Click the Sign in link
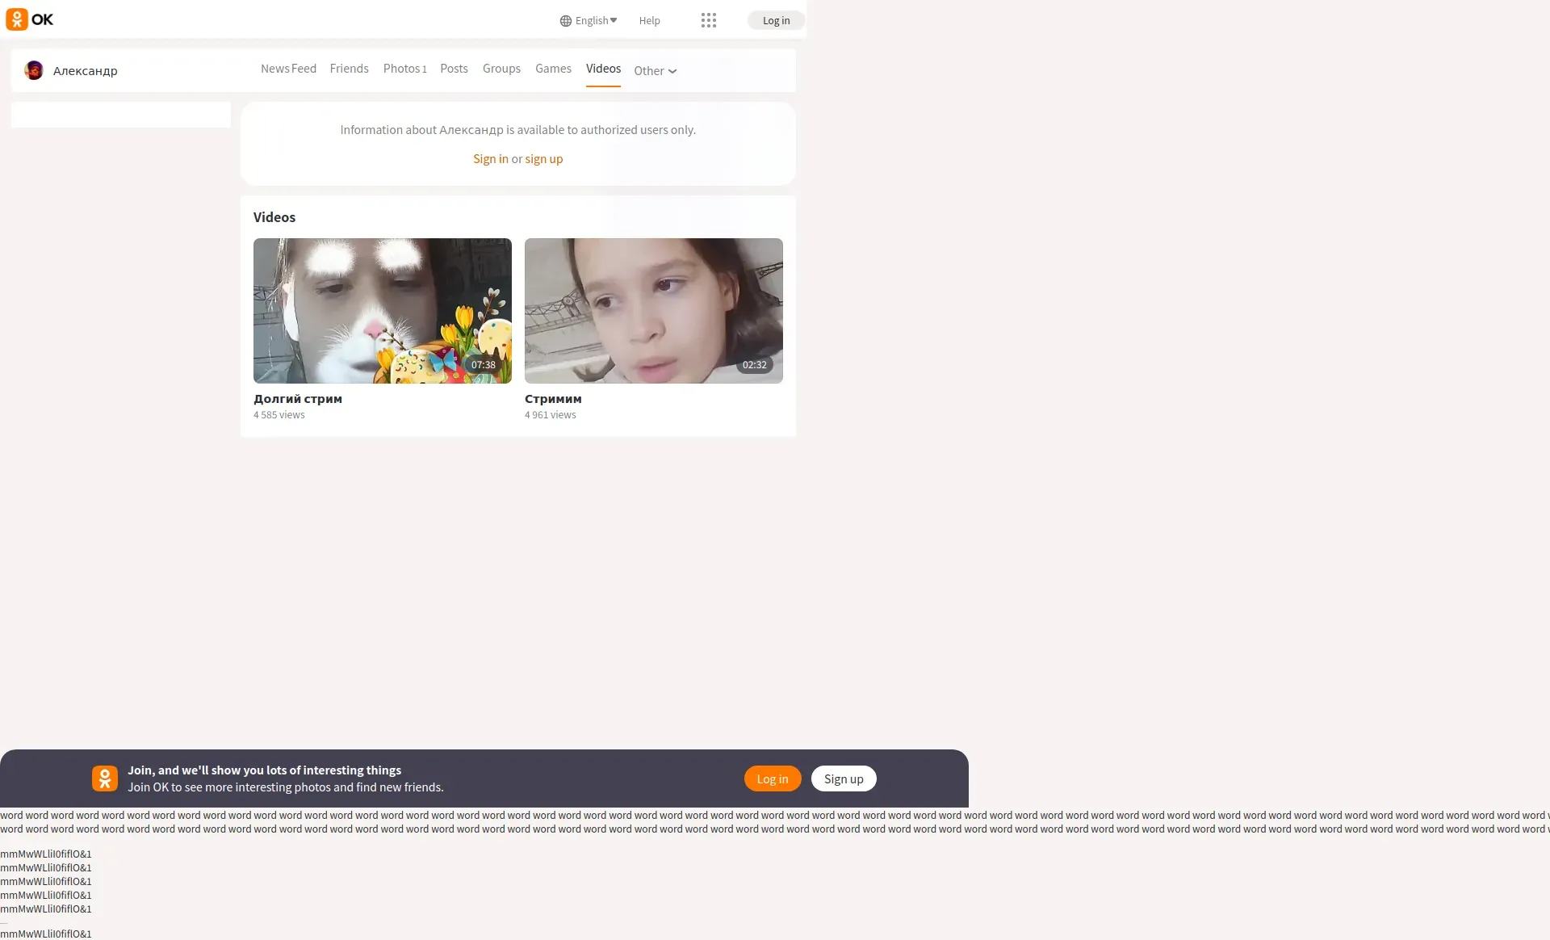 (x=490, y=159)
